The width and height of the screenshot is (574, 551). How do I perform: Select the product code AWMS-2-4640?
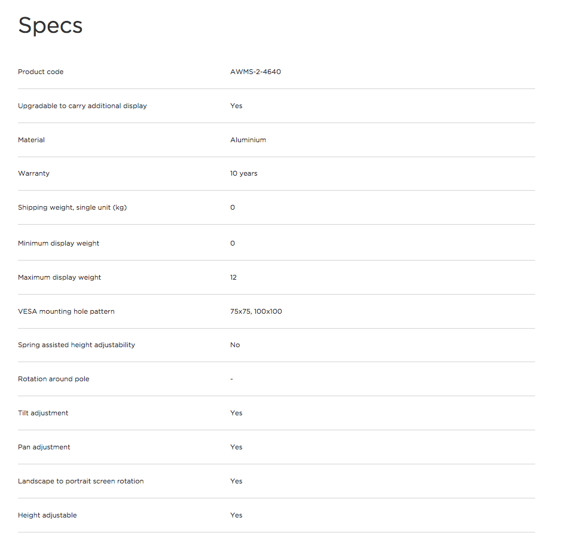click(x=255, y=72)
